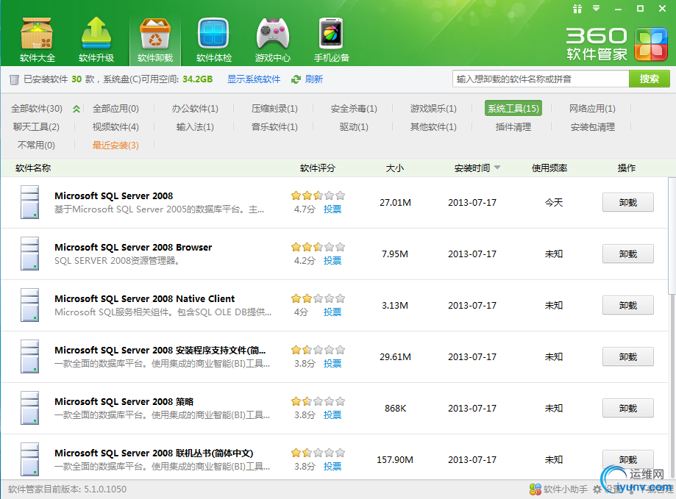Click the software list vertical scrollbar

tap(672, 236)
